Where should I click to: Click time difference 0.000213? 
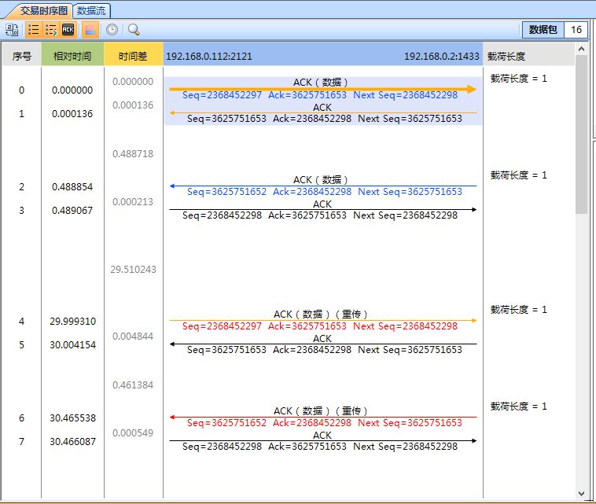tap(133, 201)
